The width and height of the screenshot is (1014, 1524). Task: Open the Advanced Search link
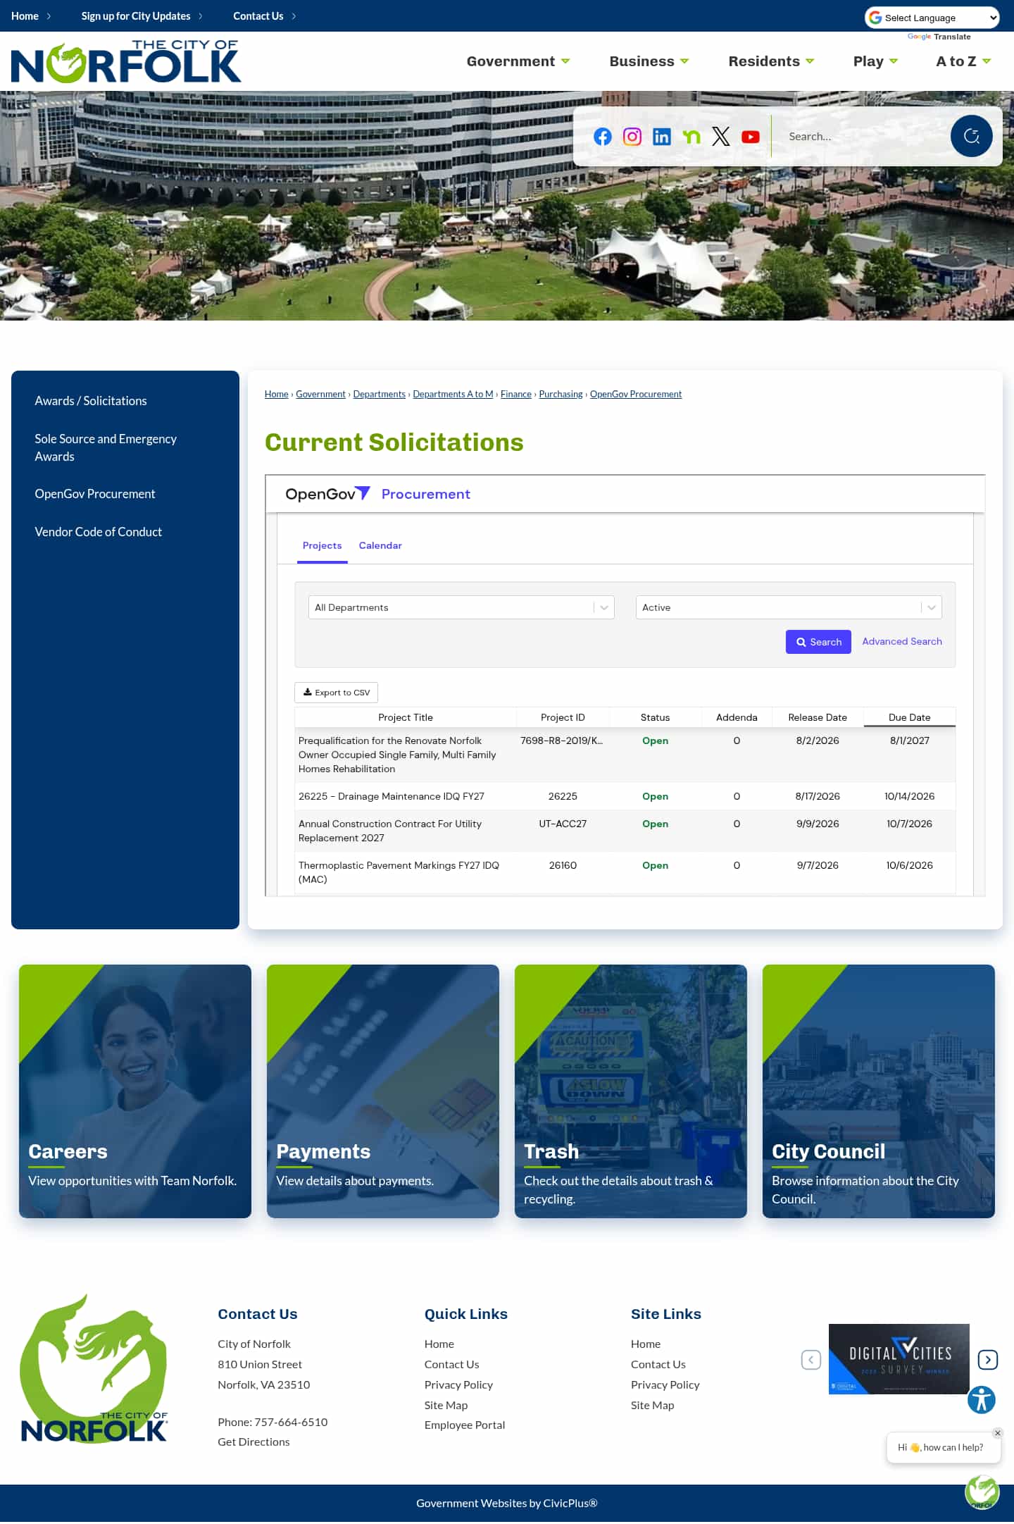click(902, 641)
